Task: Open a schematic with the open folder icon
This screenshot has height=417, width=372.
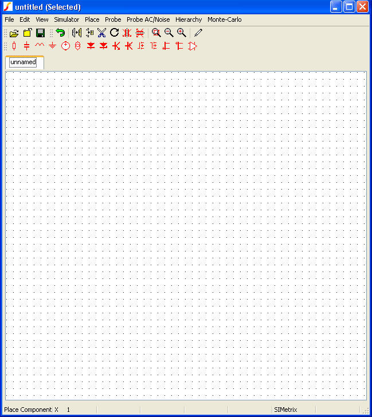Action: (14, 33)
